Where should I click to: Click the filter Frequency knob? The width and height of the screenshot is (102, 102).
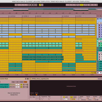(43, 99)
